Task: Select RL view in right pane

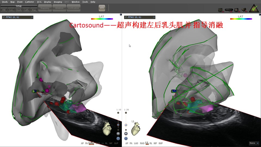Action: [151, 143]
